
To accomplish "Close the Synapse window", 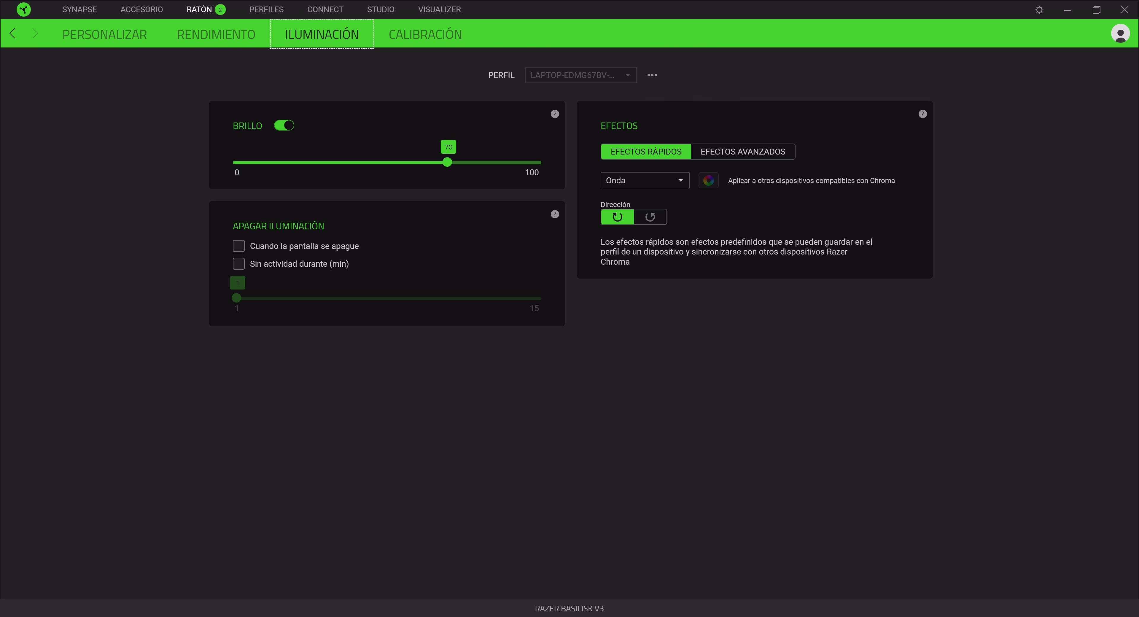I will point(1124,10).
